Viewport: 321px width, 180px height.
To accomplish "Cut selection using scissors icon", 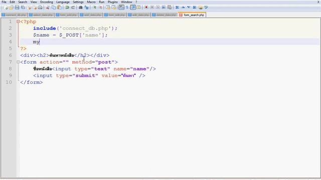I will pyautogui.click(x=48, y=7).
